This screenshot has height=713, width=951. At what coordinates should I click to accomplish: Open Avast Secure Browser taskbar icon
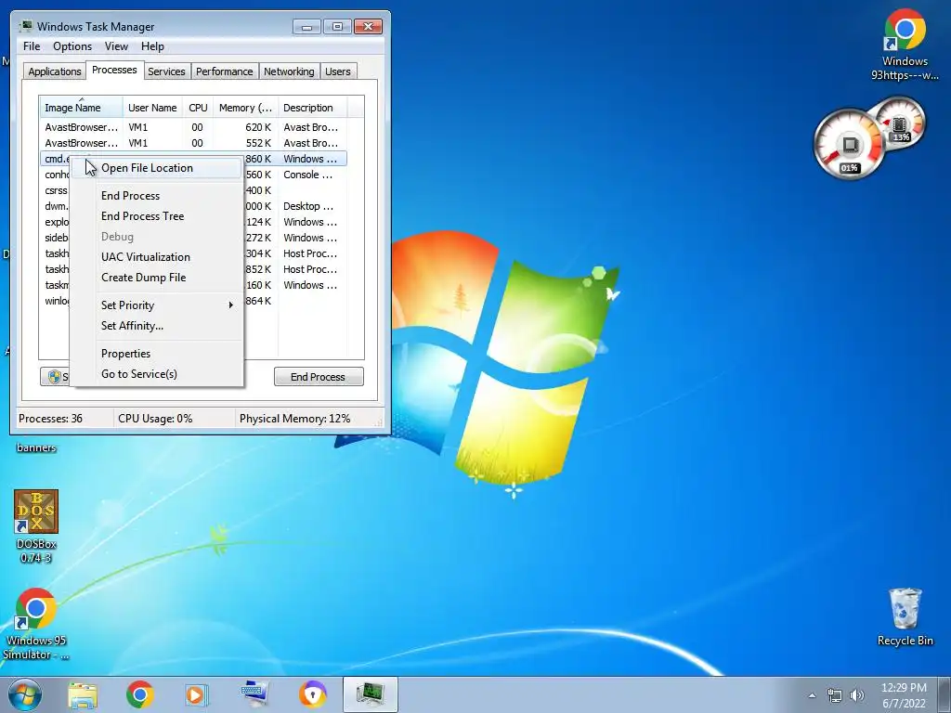click(312, 694)
